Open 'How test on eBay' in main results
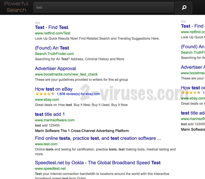Screen dimensions: 205x179 [54, 89]
